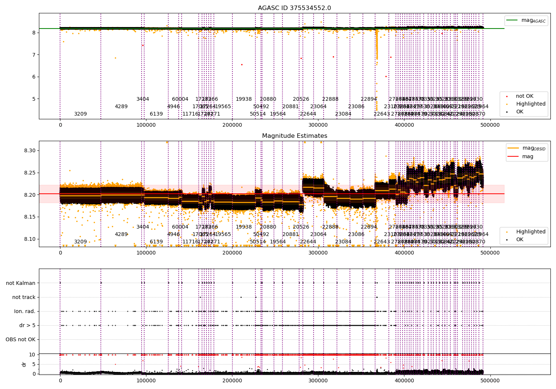Screen dimensions: 556x389
Task: Click y-axis tick 7 in top plot
Action: click(x=34, y=55)
